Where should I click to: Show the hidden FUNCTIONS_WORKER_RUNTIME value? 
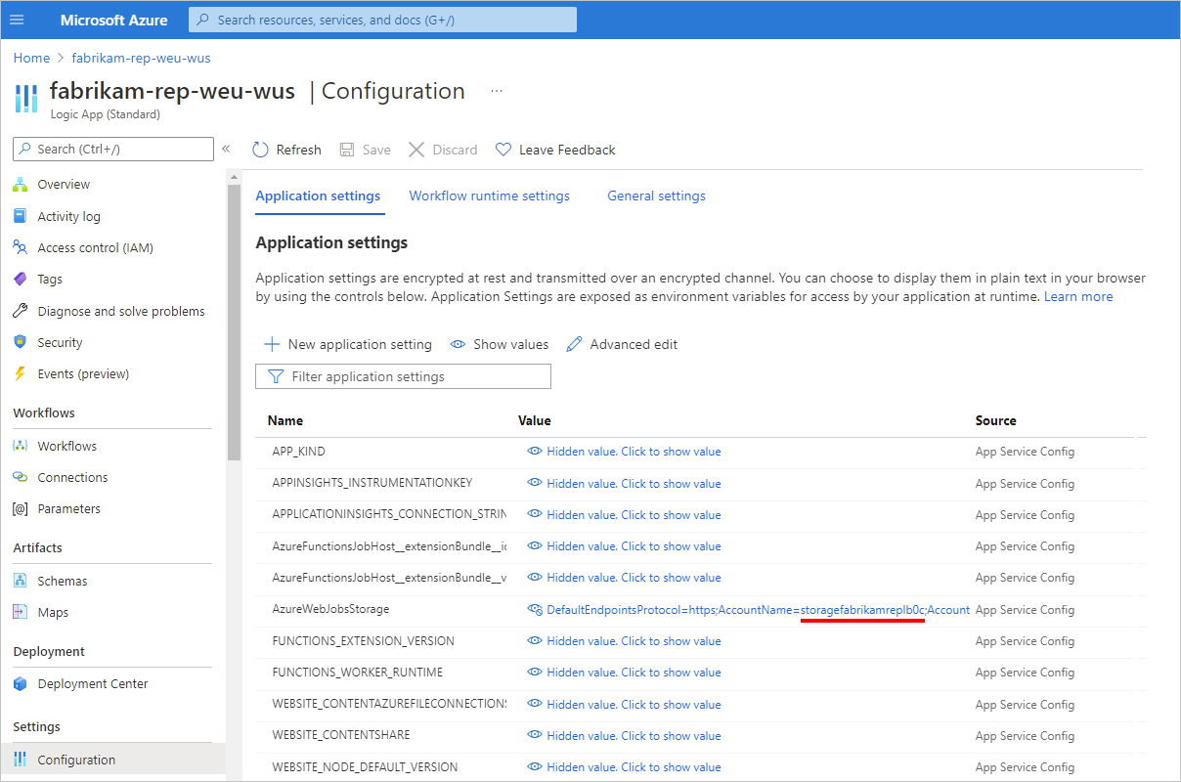pos(634,672)
